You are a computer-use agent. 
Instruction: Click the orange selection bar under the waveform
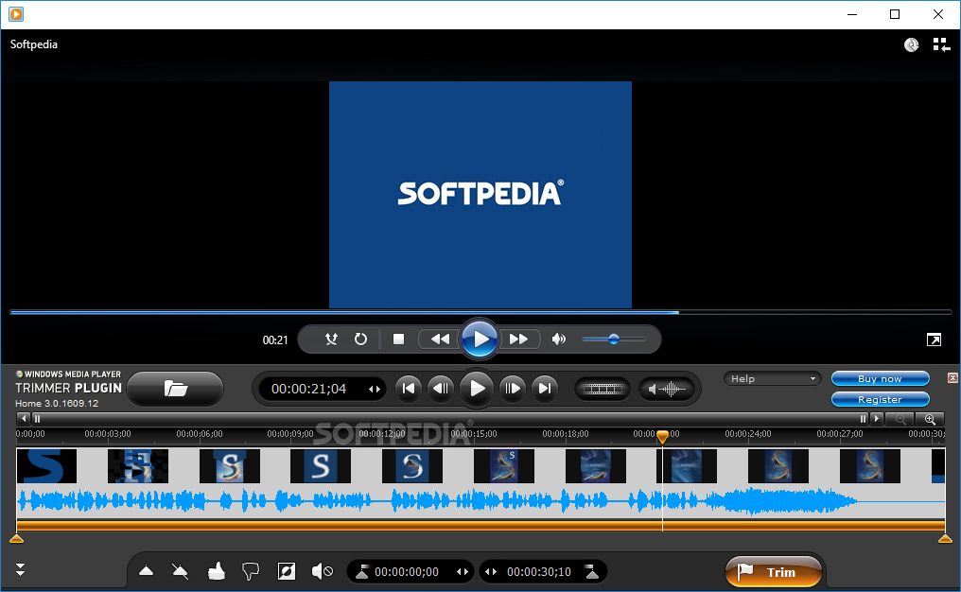tap(480, 525)
